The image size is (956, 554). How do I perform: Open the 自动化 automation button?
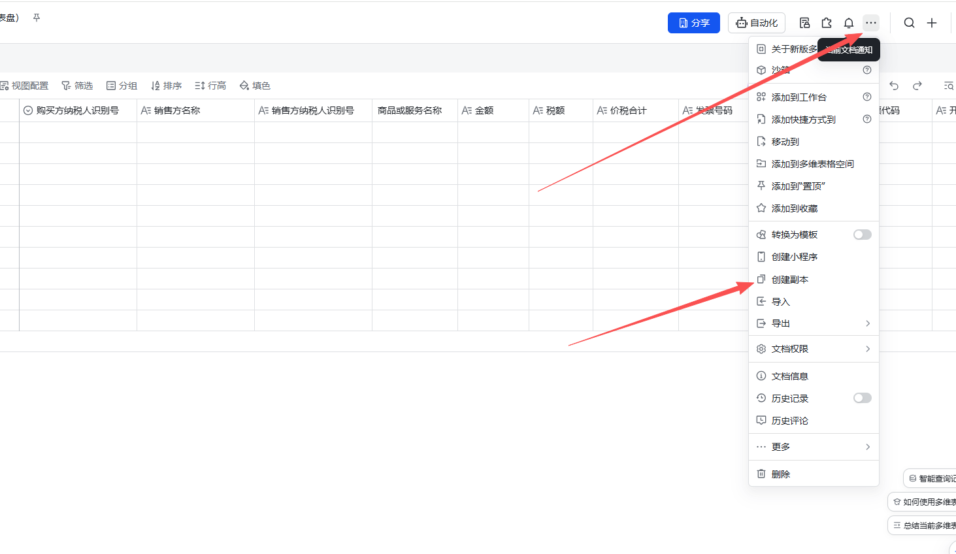(757, 23)
